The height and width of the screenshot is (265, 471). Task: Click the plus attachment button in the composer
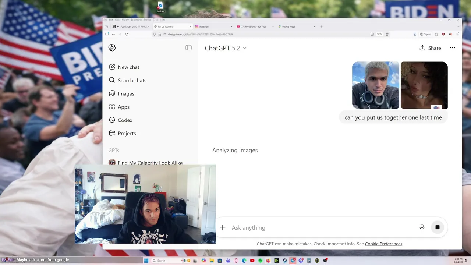click(223, 227)
